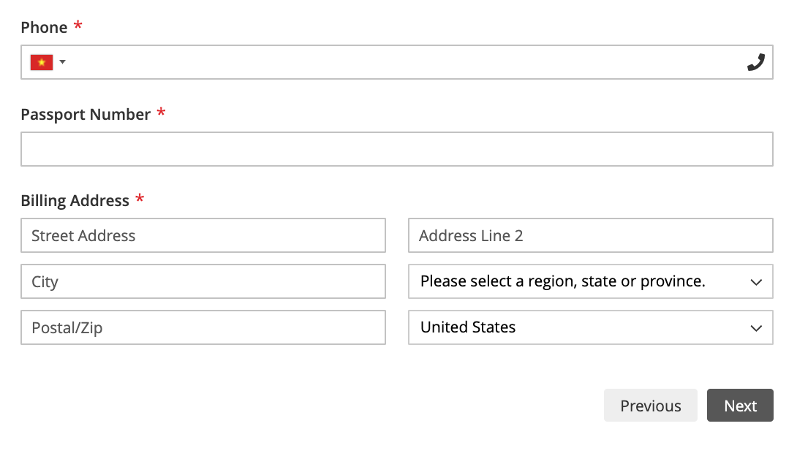The height and width of the screenshot is (475, 797).
Task: Proceed with the Next button
Action: [x=740, y=406]
